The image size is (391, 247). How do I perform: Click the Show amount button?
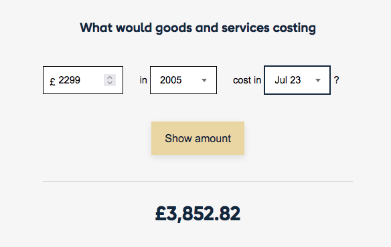198,138
